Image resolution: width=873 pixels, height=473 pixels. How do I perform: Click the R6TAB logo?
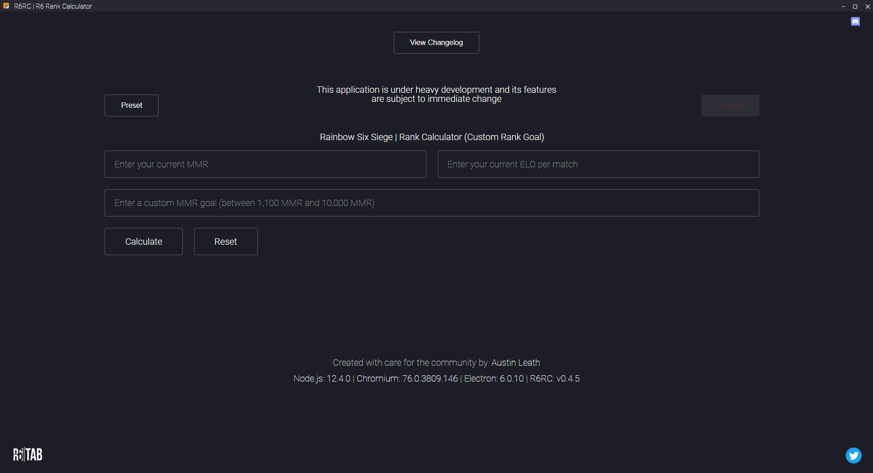pyautogui.click(x=28, y=454)
